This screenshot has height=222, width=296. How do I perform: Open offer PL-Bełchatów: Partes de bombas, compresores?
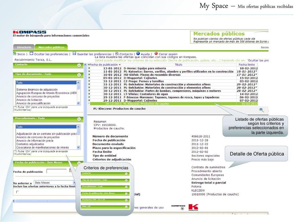point(172,91)
